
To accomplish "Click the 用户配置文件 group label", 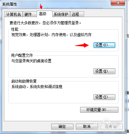I will pyautogui.click(x=22, y=55).
